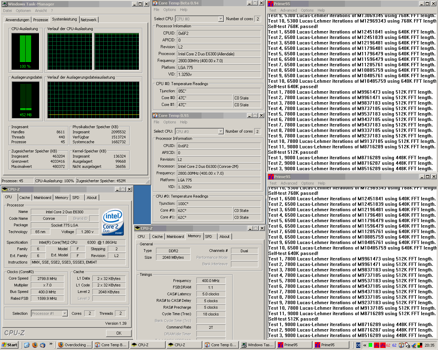Switch to the Anwendungen tab
Screen dimensions: 438x350
click(x=17, y=20)
